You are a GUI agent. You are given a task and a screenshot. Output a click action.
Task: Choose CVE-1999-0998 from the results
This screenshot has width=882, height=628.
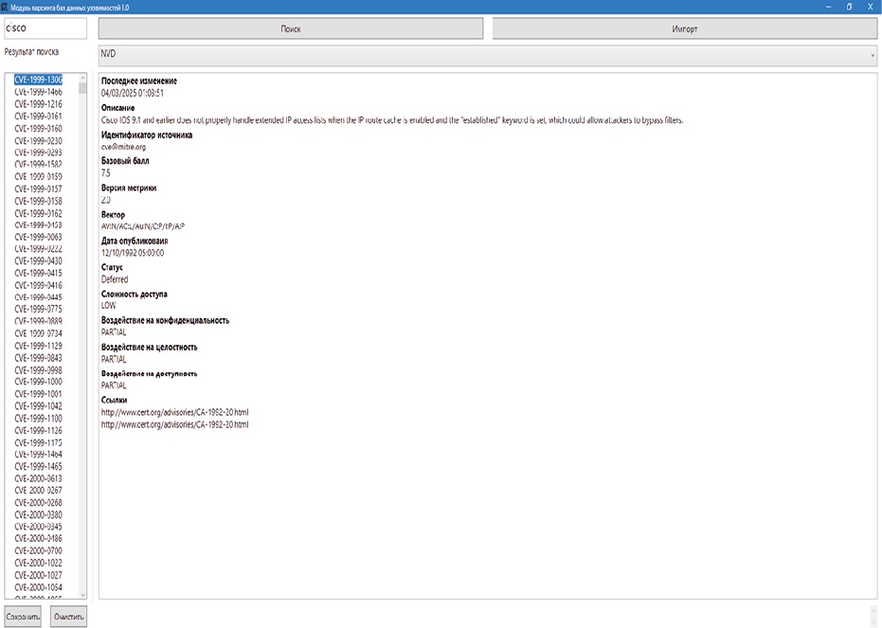coord(38,370)
